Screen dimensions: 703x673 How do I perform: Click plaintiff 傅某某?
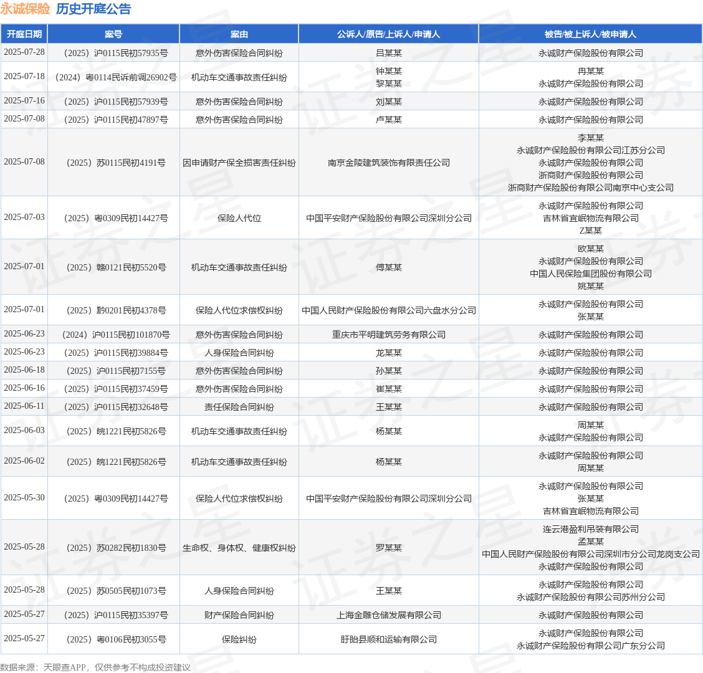389,267
